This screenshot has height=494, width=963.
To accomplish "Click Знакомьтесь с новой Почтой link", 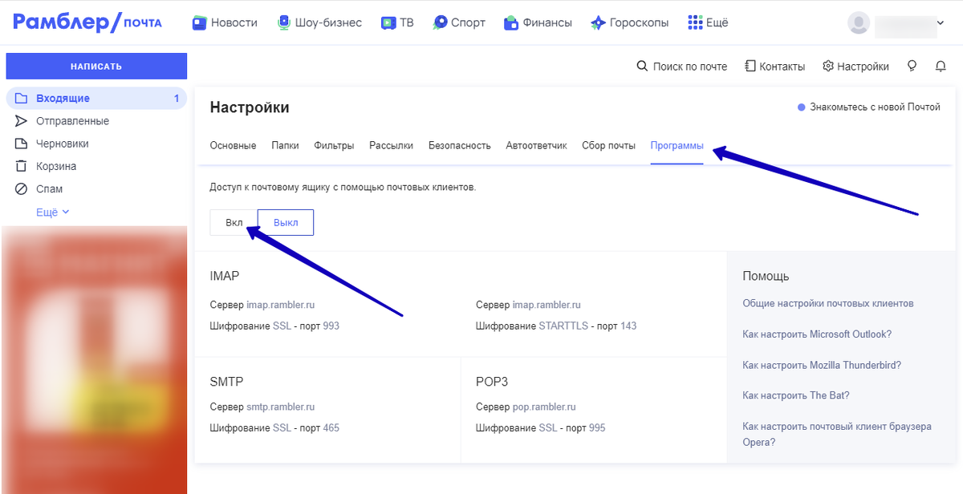I will click(x=868, y=107).
